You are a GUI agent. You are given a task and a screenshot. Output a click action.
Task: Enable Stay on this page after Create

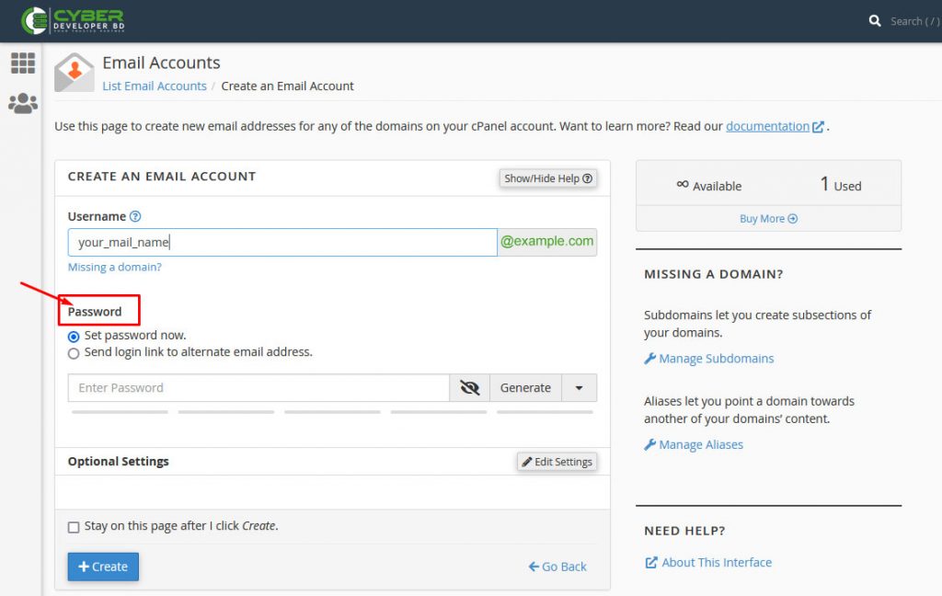(x=73, y=527)
